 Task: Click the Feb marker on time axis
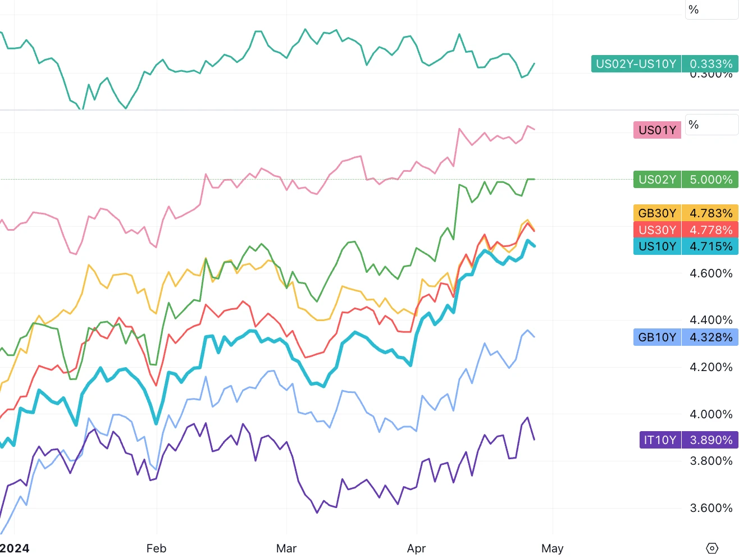point(156,548)
